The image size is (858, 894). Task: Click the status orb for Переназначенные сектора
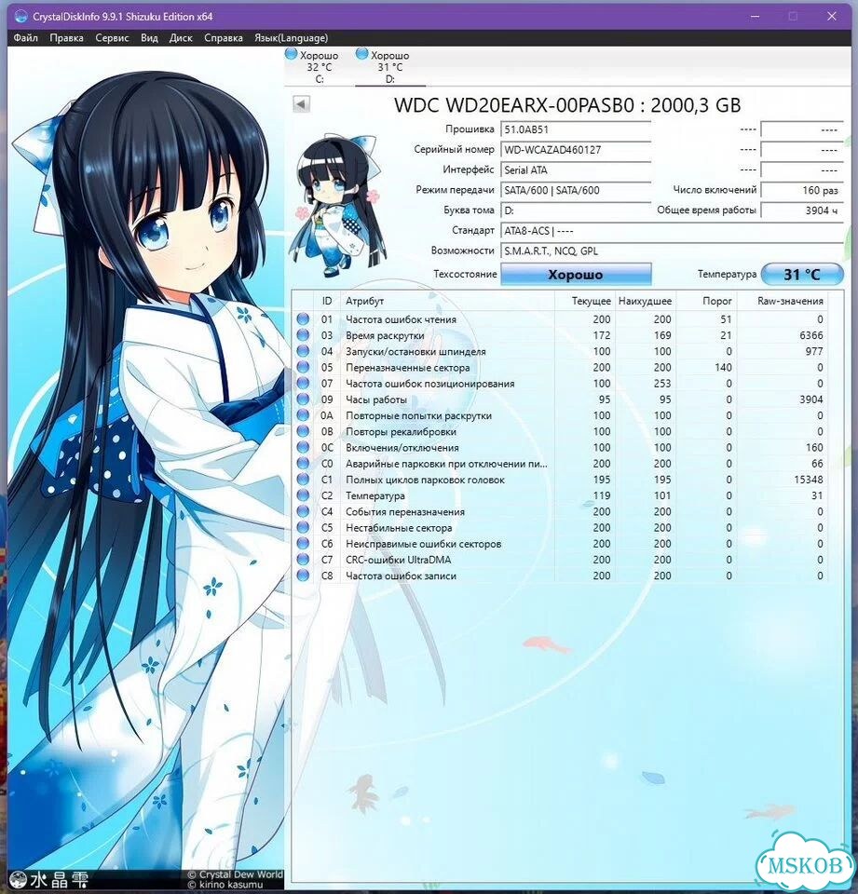pos(303,367)
